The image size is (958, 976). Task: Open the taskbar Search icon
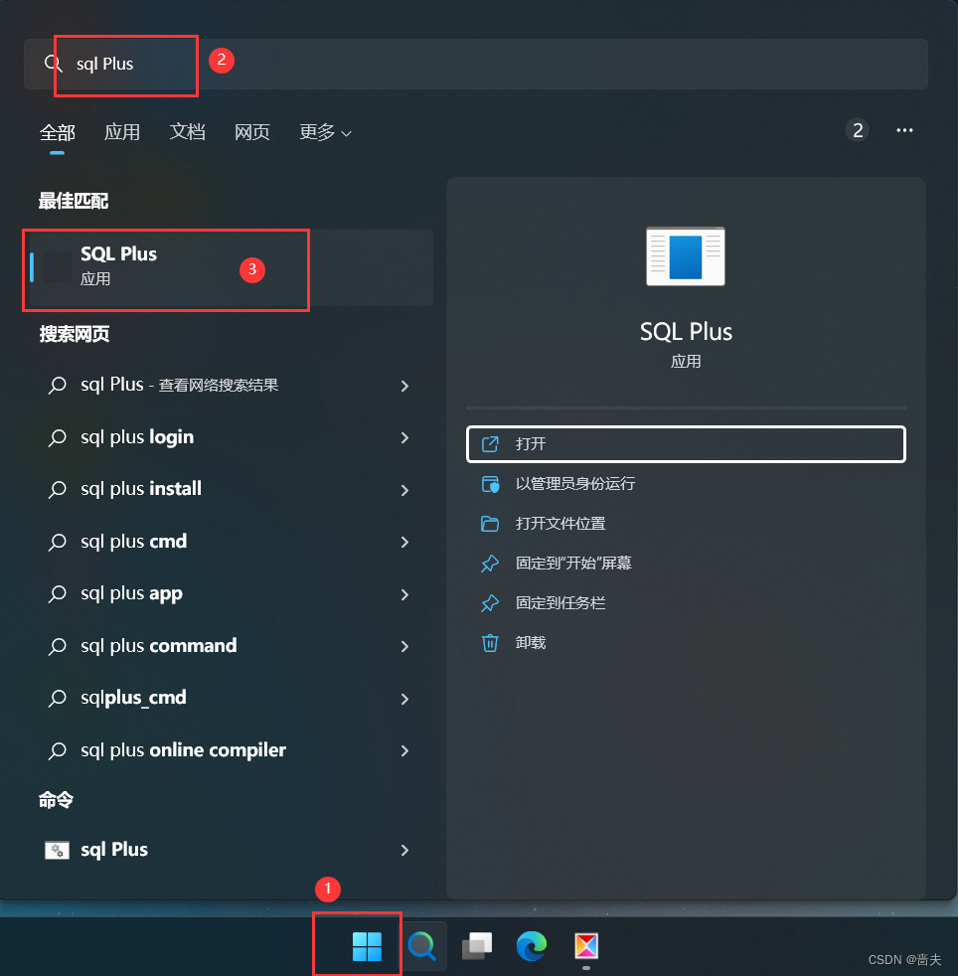(x=422, y=946)
